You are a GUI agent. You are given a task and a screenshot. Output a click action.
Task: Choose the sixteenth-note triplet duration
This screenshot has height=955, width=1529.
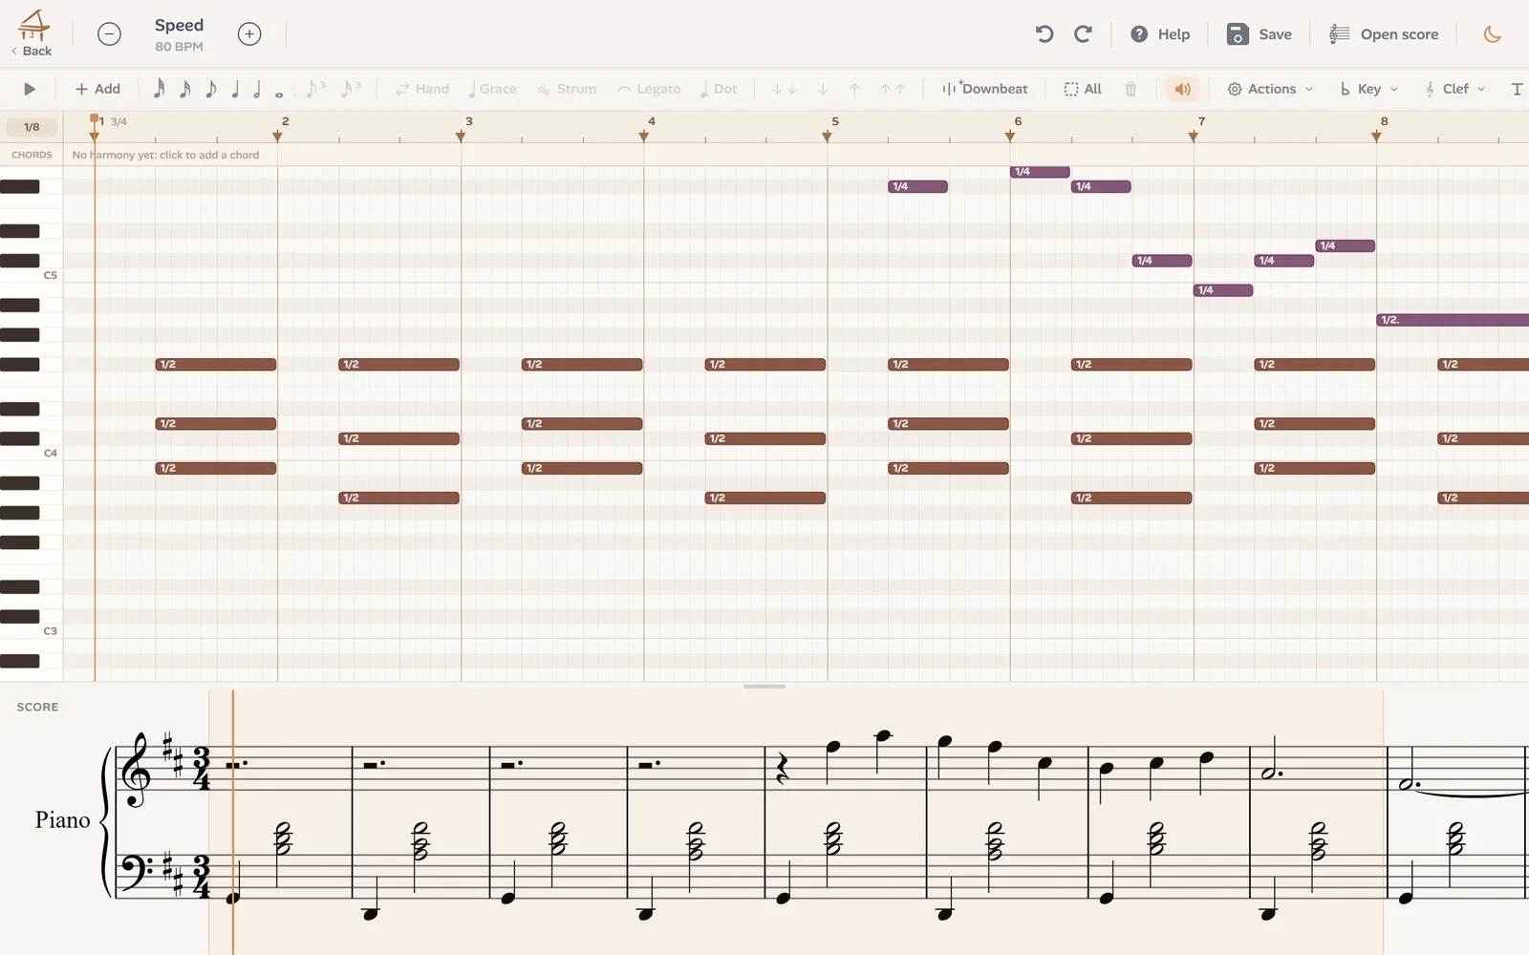pos(351,89)
